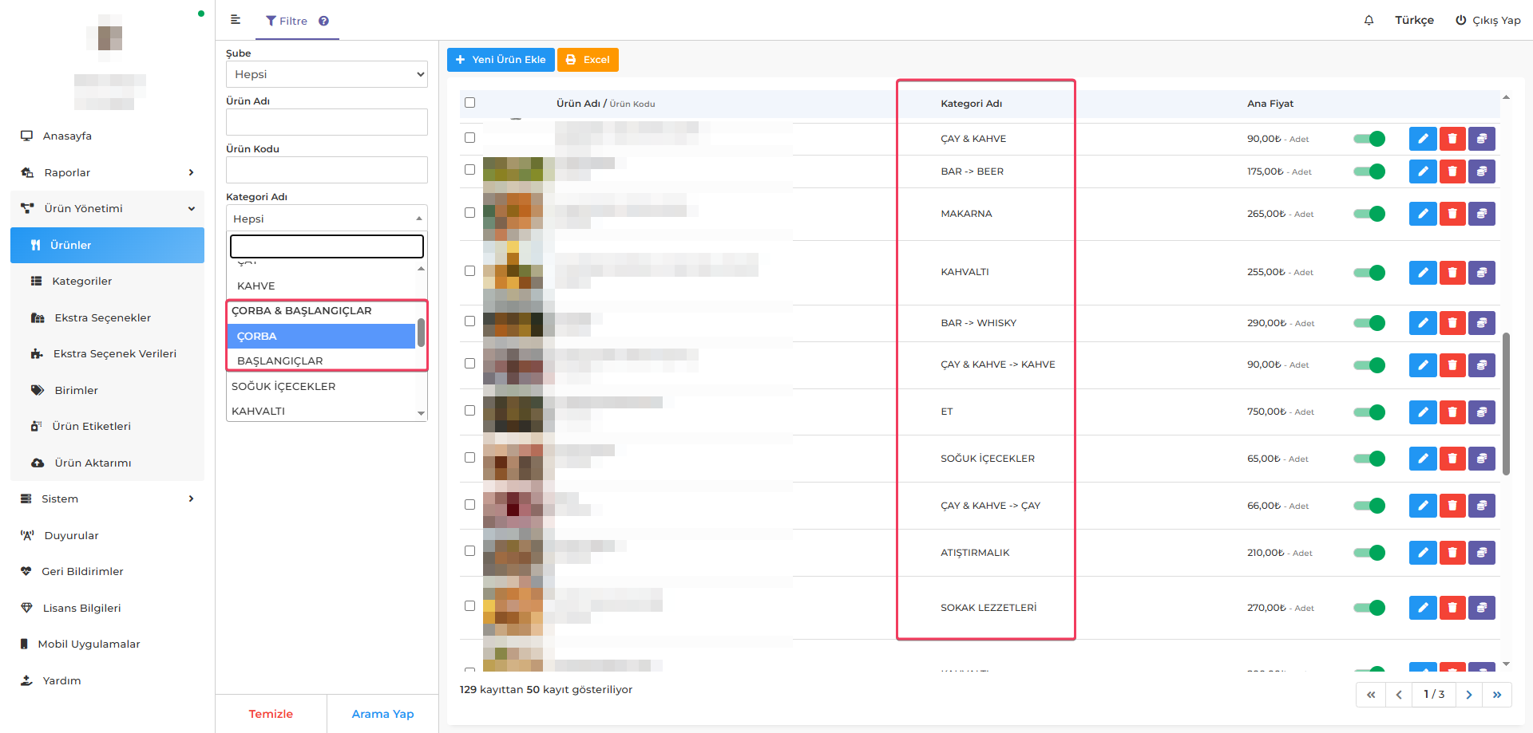Image resolution: width=1533 pixels, height=733 pixels.
Task: Delete the ATIŞTIRMALIK row using trash icon
Action: [x=1452, y=553]
